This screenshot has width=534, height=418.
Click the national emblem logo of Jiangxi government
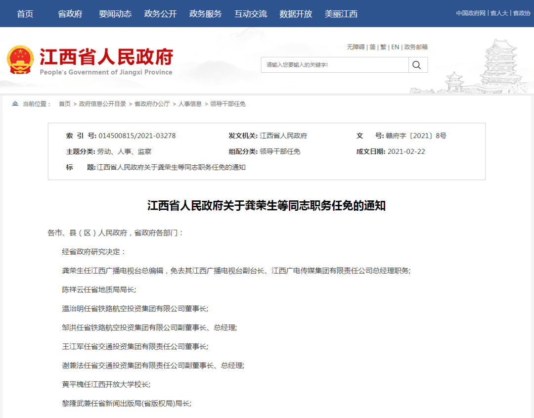click(x=22, y=61)
